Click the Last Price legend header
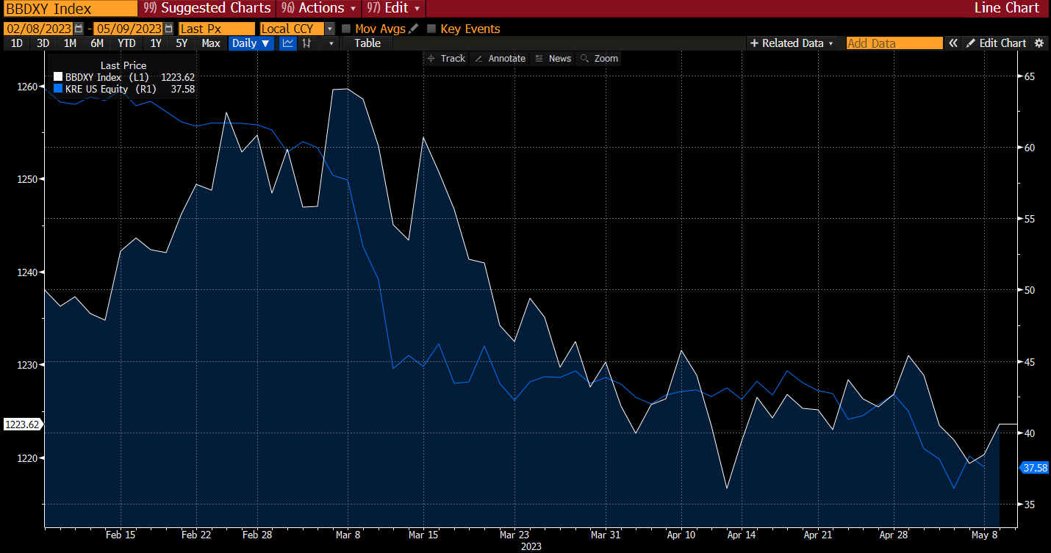This screenshot has height=553, width=1051. [123, 65]
